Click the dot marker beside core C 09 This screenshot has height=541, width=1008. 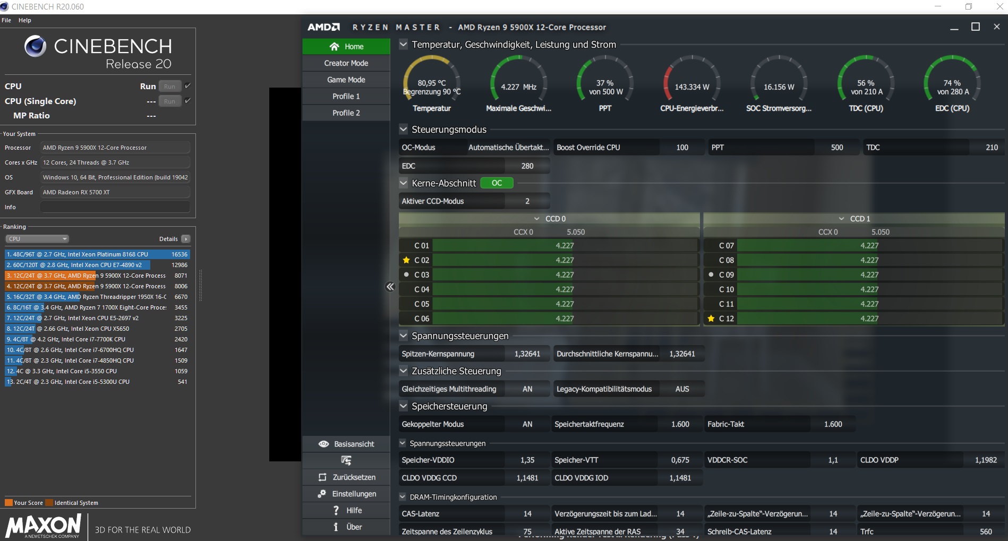coord(711,274)
